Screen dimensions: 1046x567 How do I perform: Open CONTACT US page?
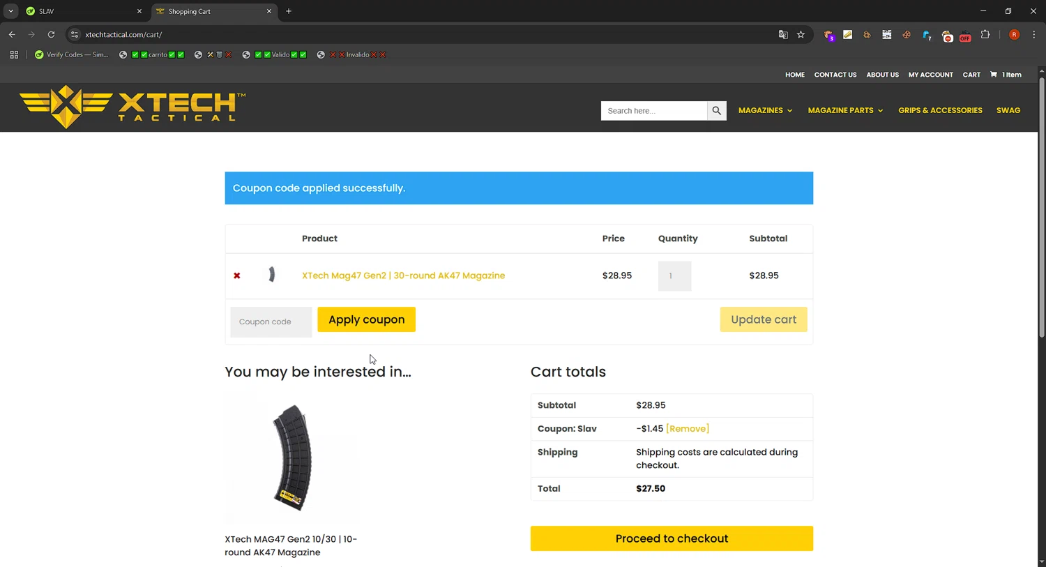point(835,75)
